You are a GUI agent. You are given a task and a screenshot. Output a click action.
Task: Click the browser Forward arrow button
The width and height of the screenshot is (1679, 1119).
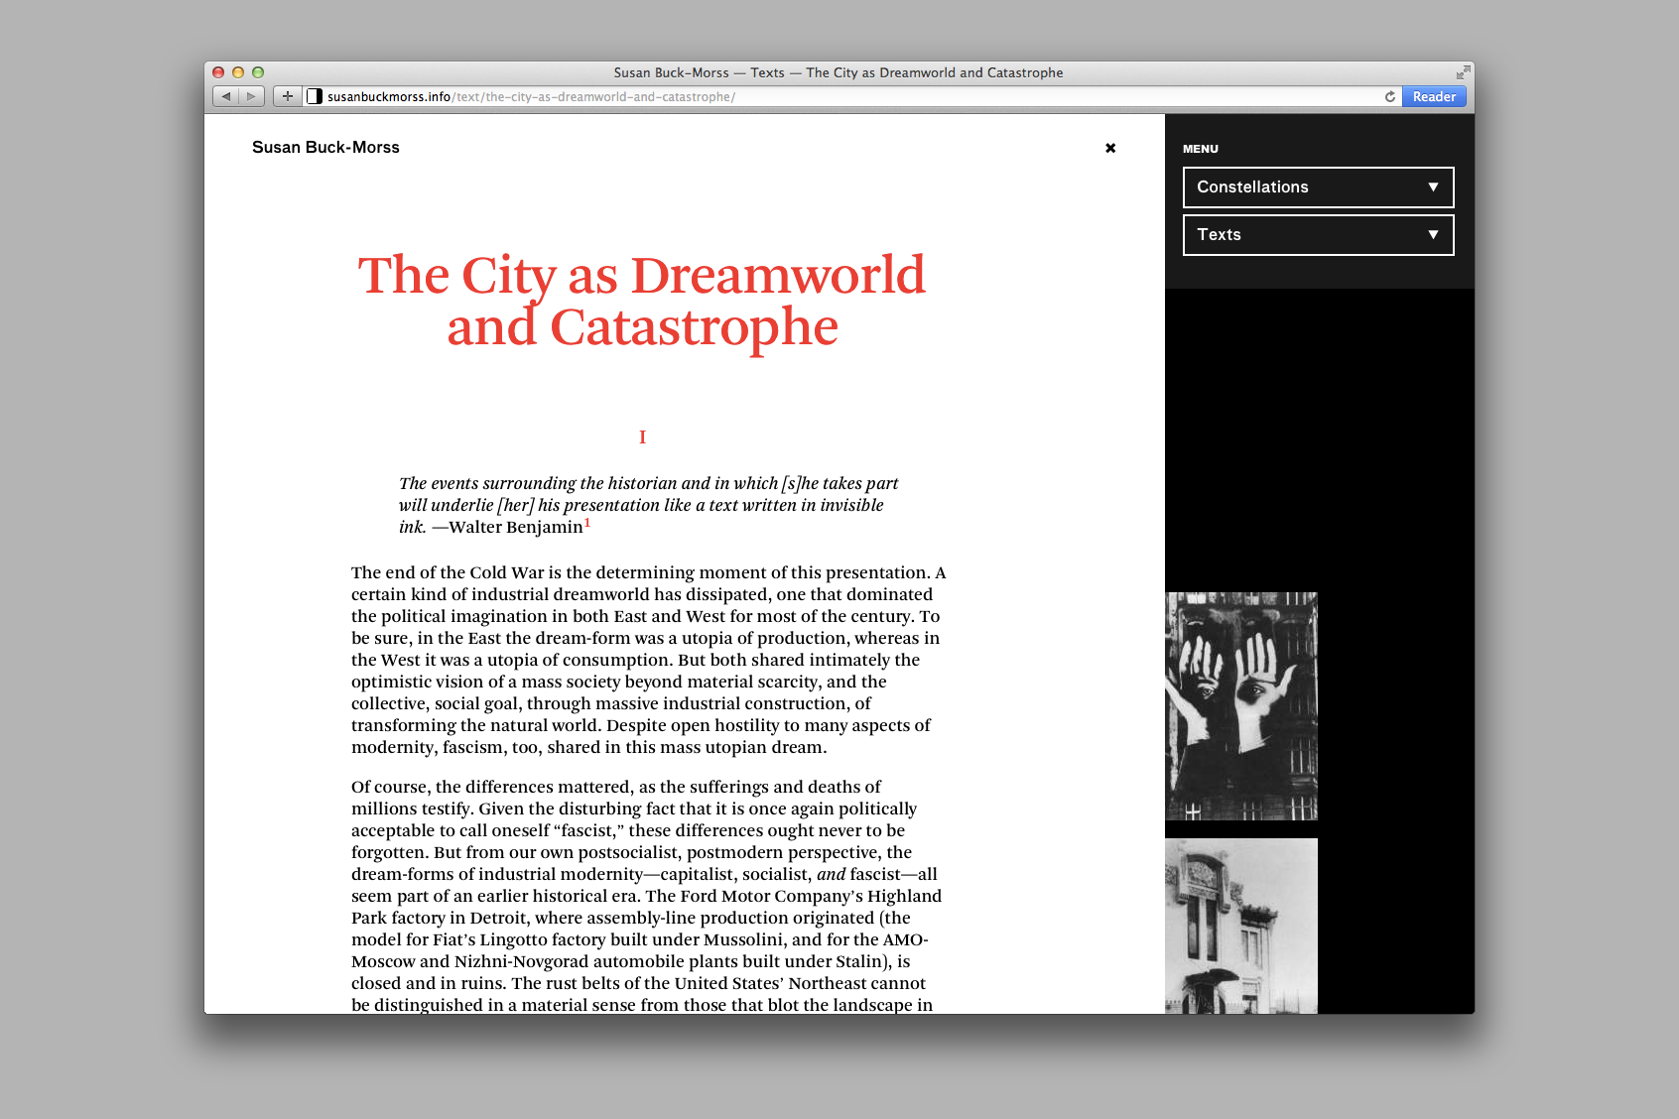click(252, 96)
